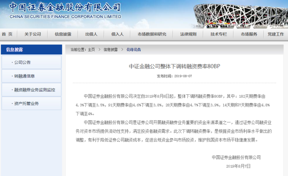Open 融资融券业务监测监控 in the sidebar
Viewport: 288px width, 176px height.
[34, 90]
